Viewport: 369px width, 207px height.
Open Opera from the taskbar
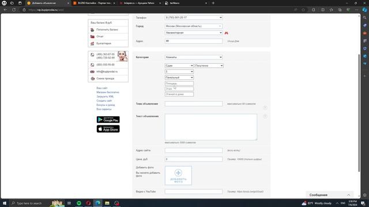(88, 203)
